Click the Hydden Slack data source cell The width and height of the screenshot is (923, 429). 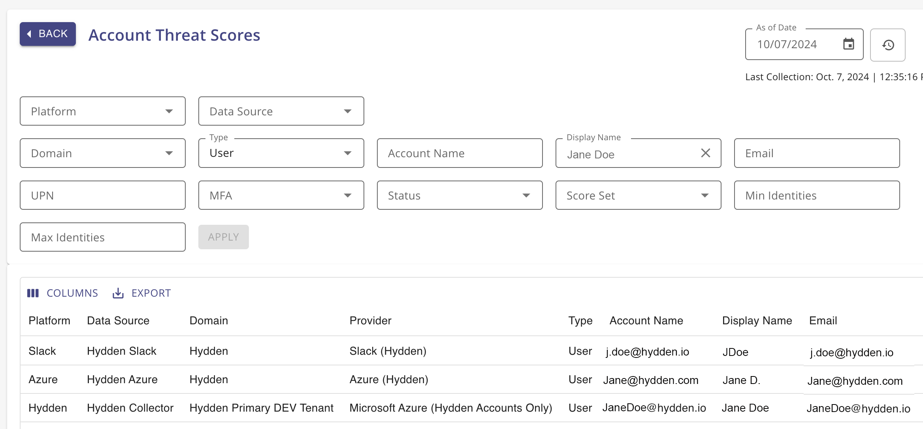coord(122,351)
